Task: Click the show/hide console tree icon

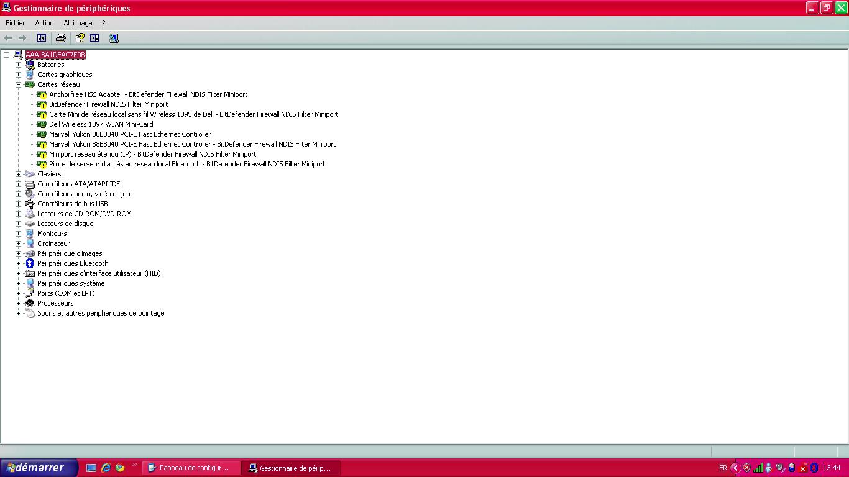Action: coord(42,38)
